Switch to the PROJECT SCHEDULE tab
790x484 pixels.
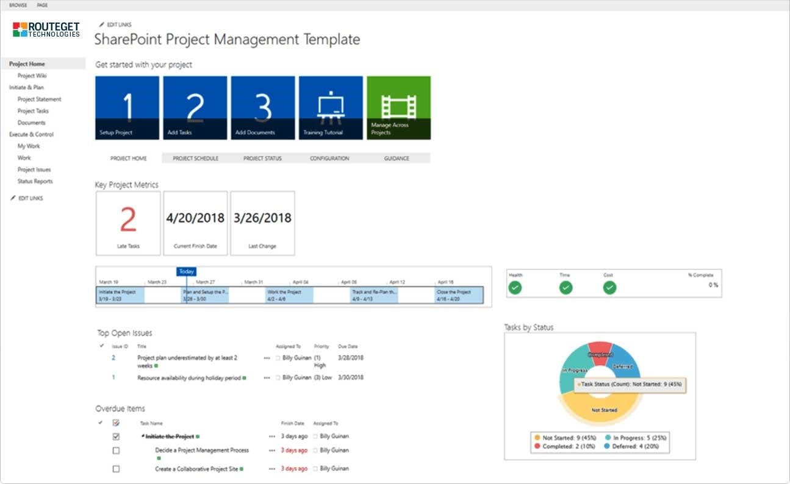tap(195, 158)
